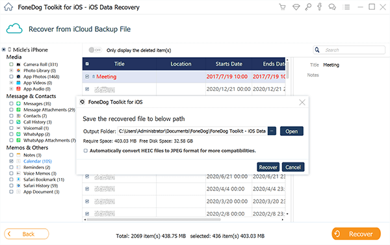
Task: Click the Photo Library icon
Action: click(18, 71)
